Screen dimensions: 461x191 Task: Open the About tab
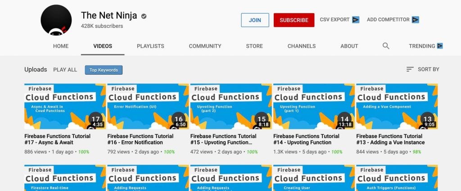349,46
